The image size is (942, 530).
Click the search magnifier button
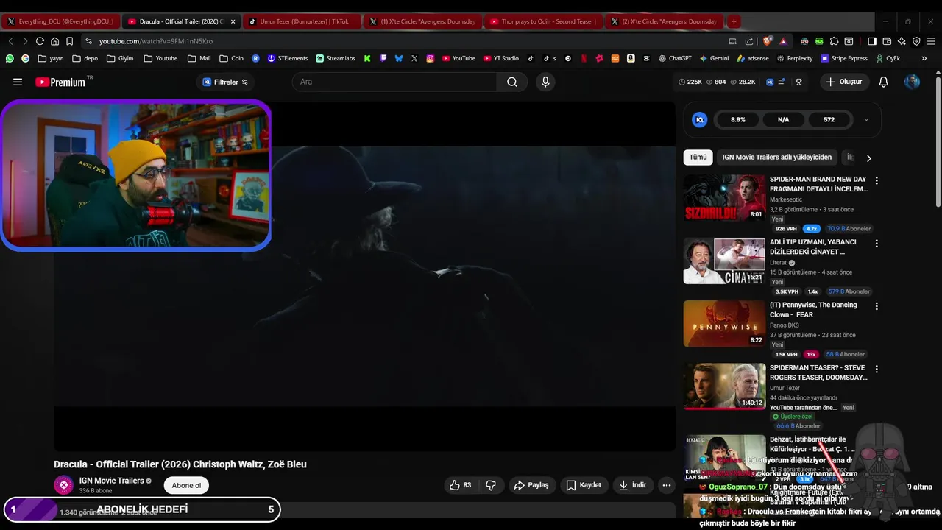[512, 82]
